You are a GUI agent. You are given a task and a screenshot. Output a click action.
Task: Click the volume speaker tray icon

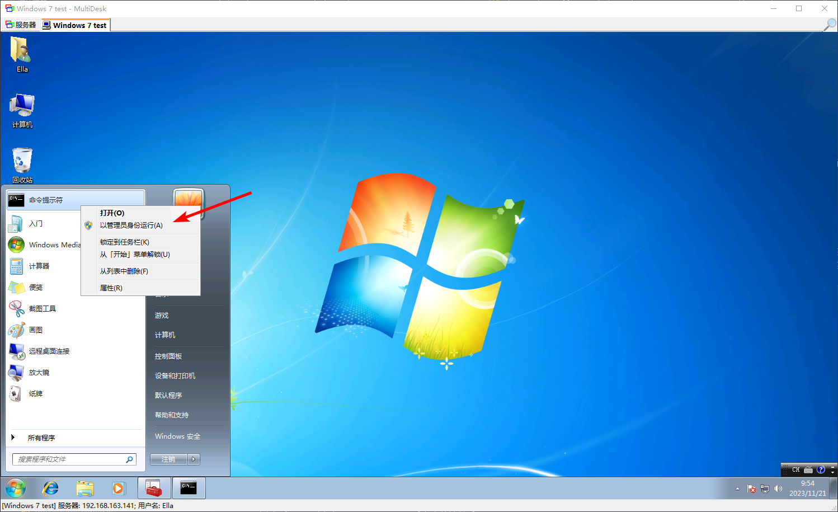[778, 488]
